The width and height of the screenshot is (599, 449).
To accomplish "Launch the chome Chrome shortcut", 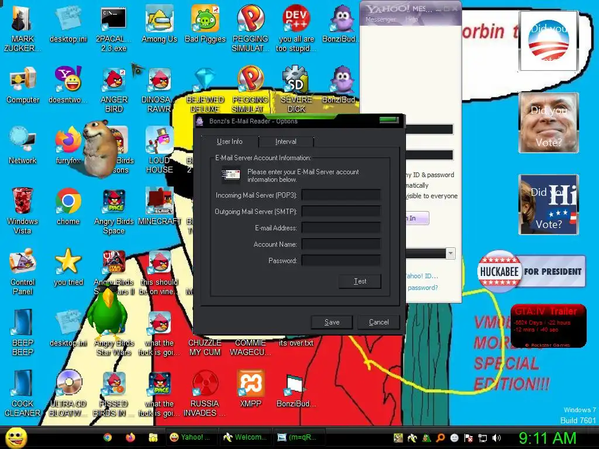I will [x=68, y=206].
